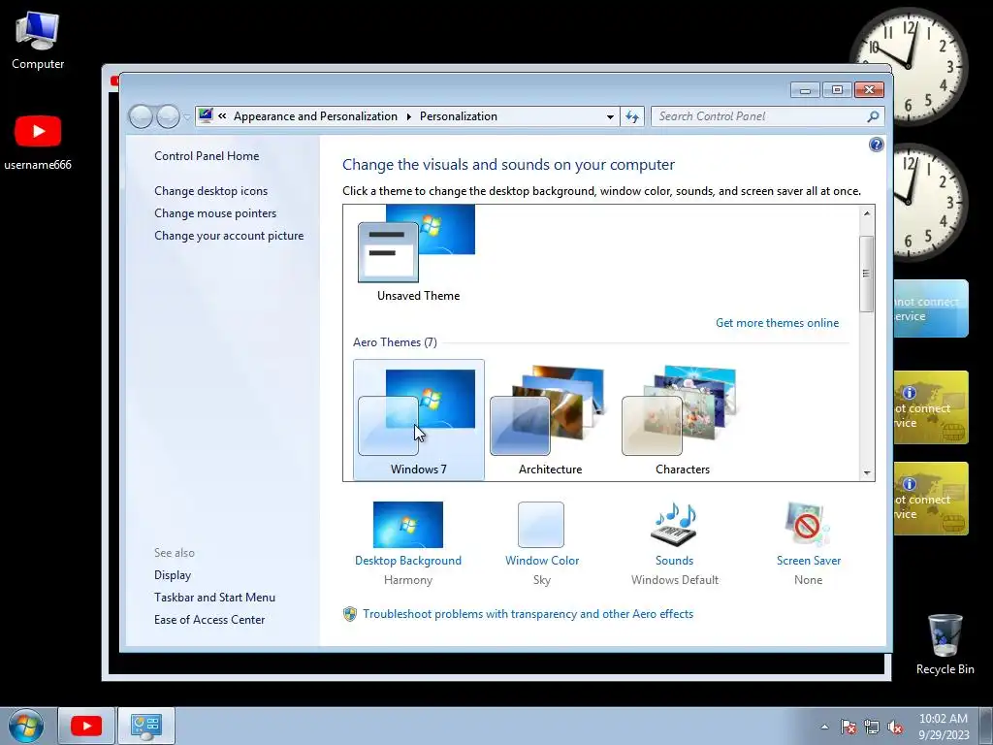Select the Architecture theme
The height and width of the screenshot is (745, 993).
pyautogui.click(x=551, y=420)
